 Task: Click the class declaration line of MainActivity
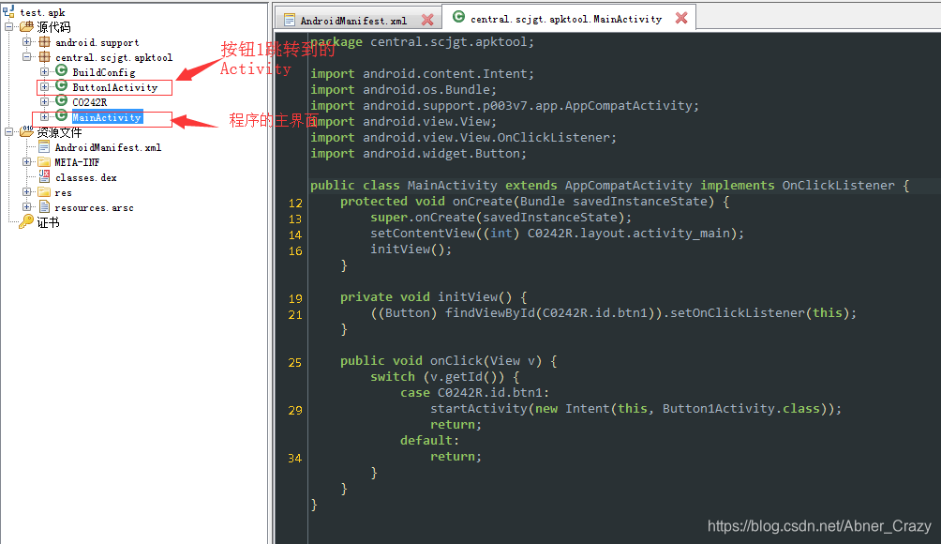pos(610,186)
